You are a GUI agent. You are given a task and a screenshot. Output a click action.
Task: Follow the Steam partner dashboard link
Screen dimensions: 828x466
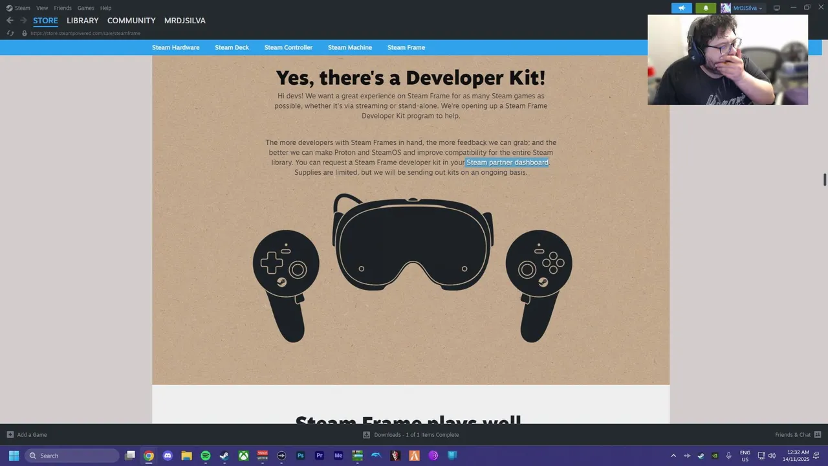(507, 162)
